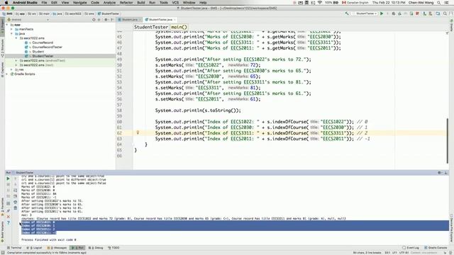The width and height of the screenshot is (454, 255).
Task: Click the soft-wrap icon in Run panel
Action: coord(16,191)
